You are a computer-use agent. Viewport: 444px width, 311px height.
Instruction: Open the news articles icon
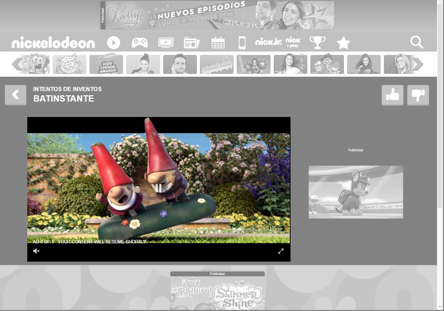(192, 43)
